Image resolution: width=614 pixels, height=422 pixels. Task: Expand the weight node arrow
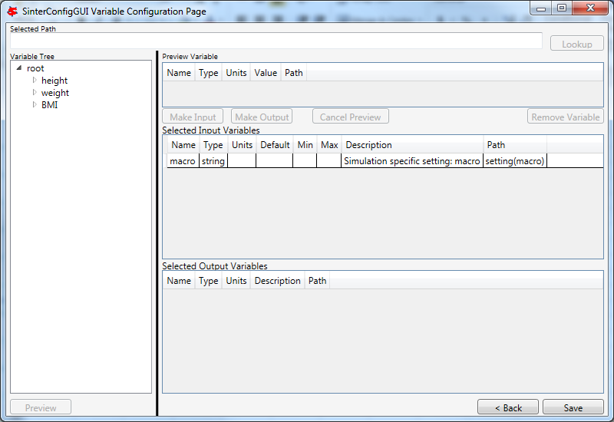35,92
